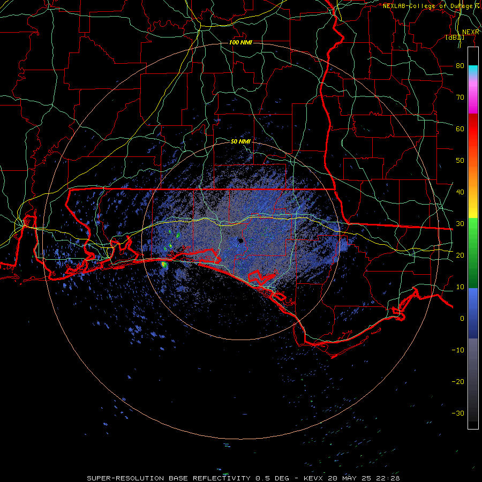Click the "100 NMI" range ring label
Screen dimensions: 482x482
pos(240,42)
